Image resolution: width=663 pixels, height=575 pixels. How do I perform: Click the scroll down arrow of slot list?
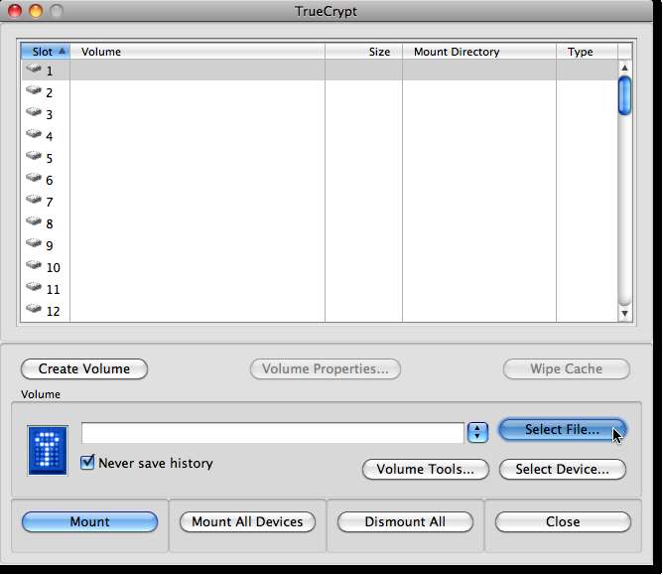(624, 314)
